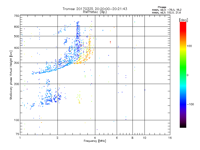Click the y-axis label '400'
200x150 pixels.
[x=16, y=48]
